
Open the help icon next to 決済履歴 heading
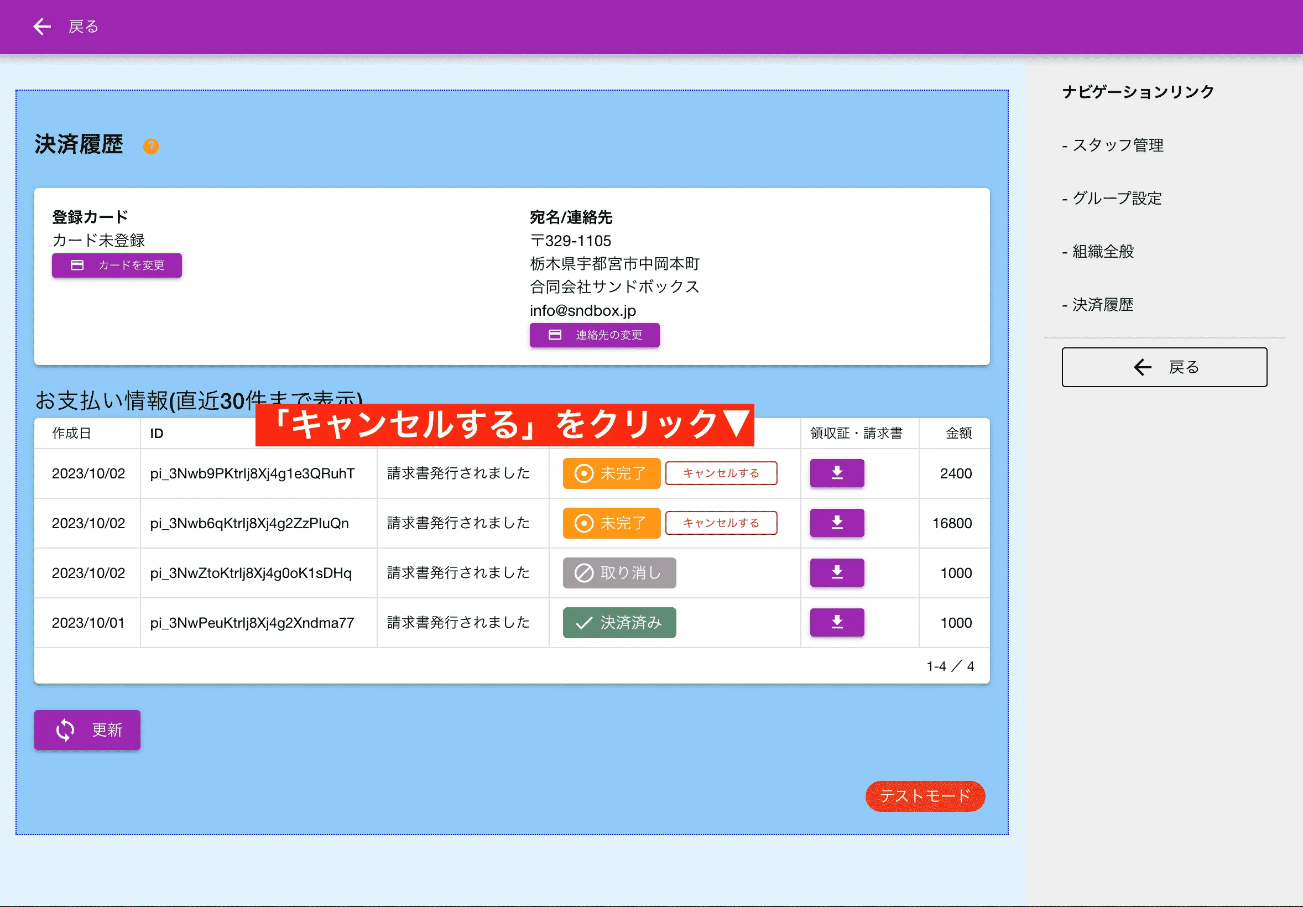point(151,146)
